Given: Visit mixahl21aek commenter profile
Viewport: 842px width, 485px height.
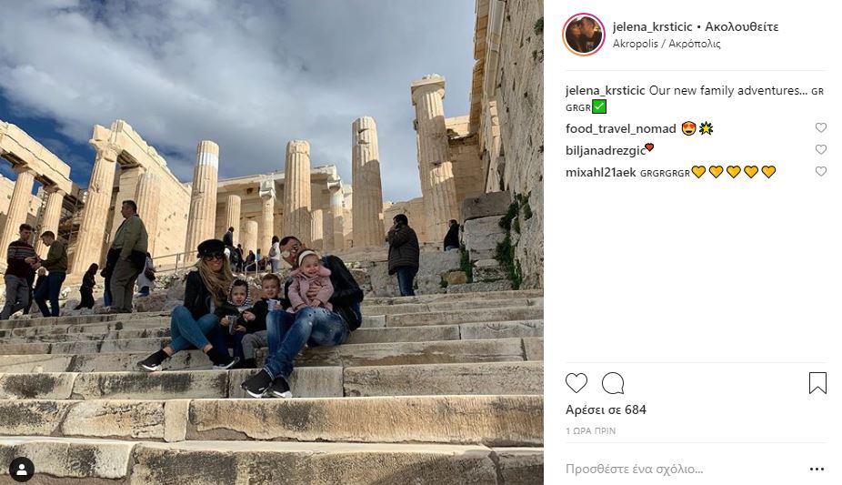Looking at the screenshot, I should 601,172.
